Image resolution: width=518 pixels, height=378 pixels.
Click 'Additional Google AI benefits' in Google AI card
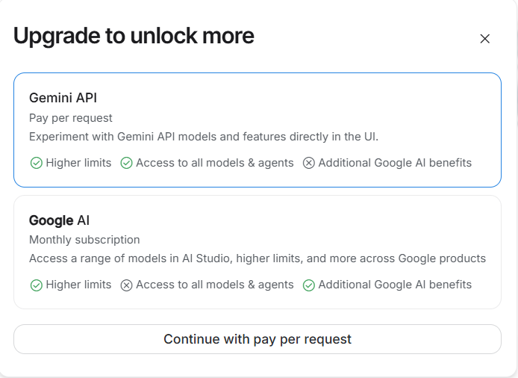coord(395,285)
